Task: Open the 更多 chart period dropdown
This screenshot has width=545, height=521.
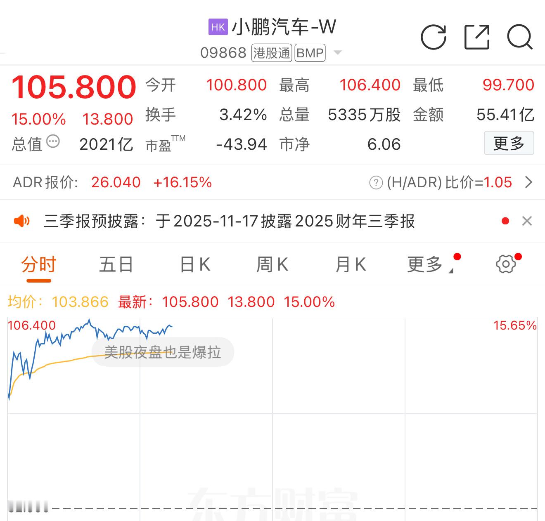Action: coord(430,264)
